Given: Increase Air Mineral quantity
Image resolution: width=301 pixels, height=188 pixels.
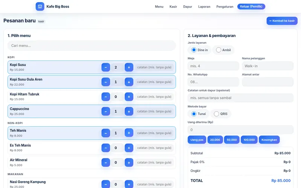Looking at the screenshot, I should click(x=129, y=162).
